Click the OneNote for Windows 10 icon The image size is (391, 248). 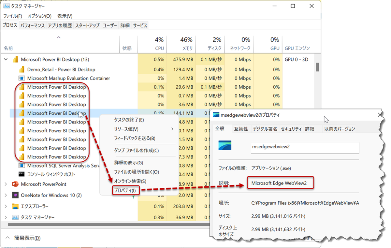click(x=15, y=195)
